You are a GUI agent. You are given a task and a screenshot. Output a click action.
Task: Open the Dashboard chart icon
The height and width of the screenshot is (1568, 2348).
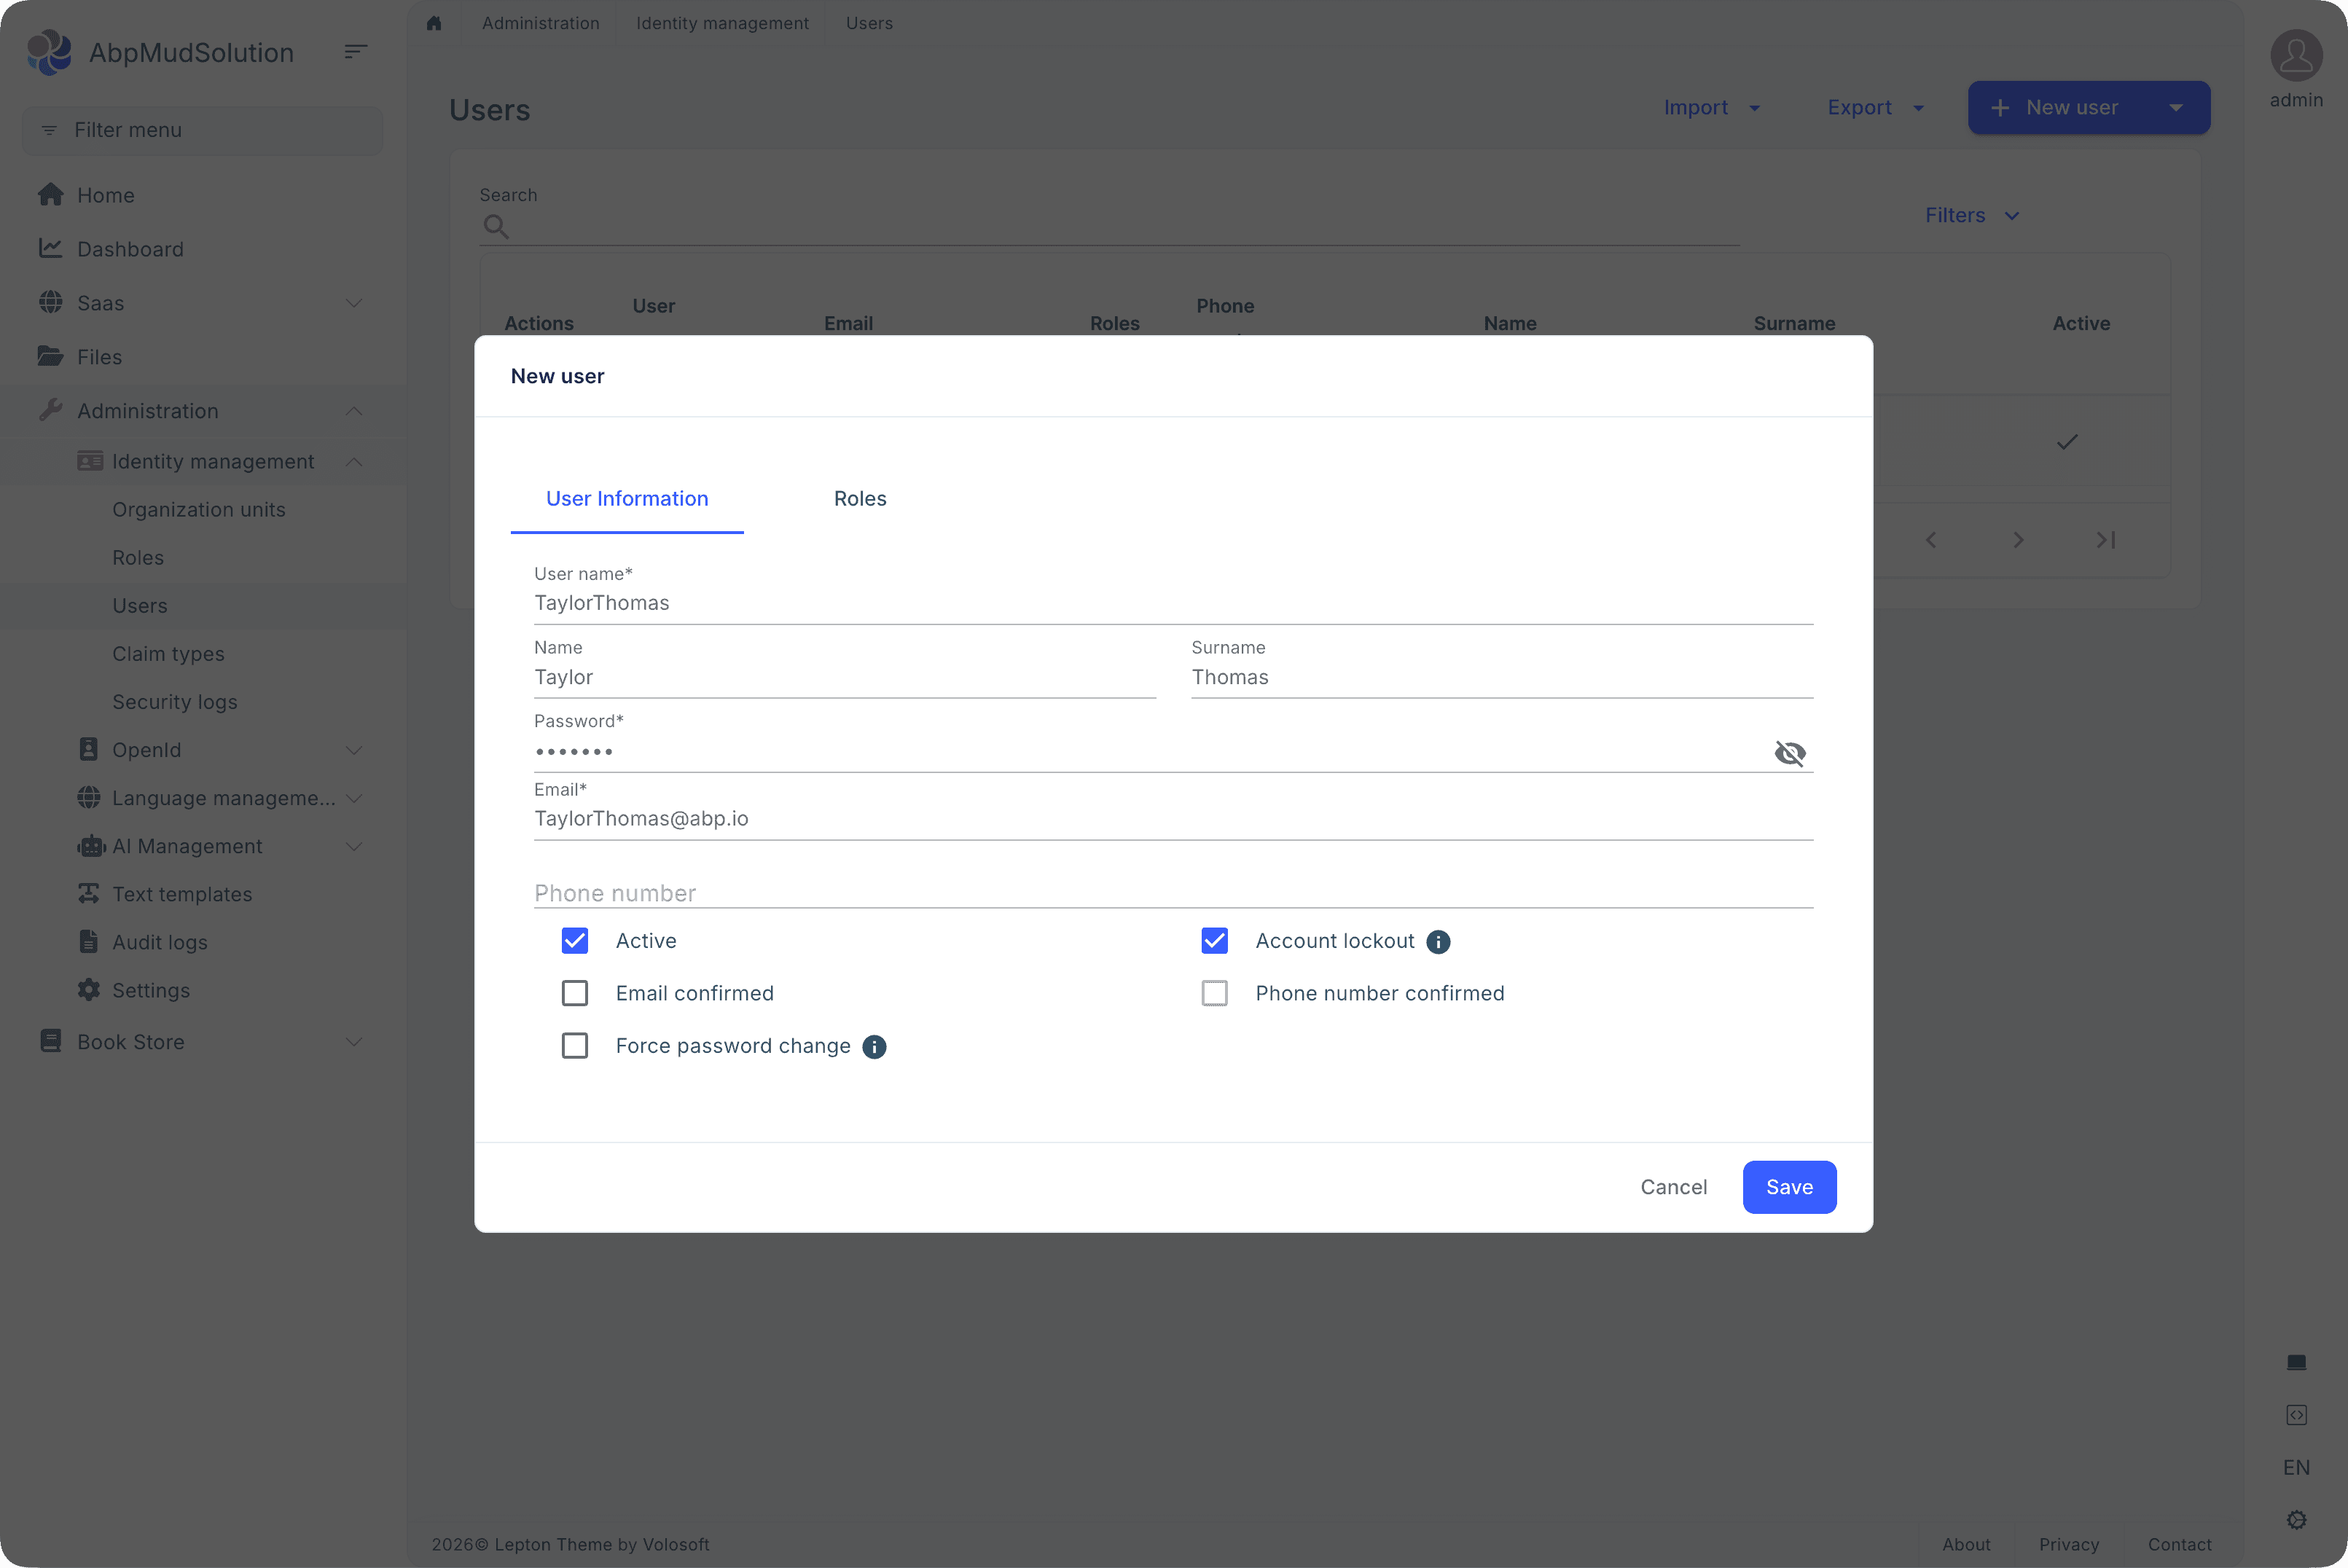tap(50, 248)
